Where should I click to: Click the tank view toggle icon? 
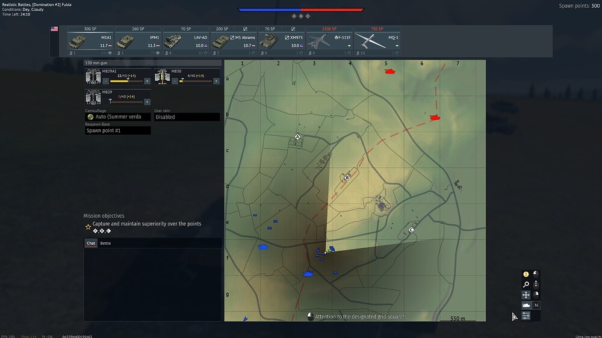tap(526, 305)
